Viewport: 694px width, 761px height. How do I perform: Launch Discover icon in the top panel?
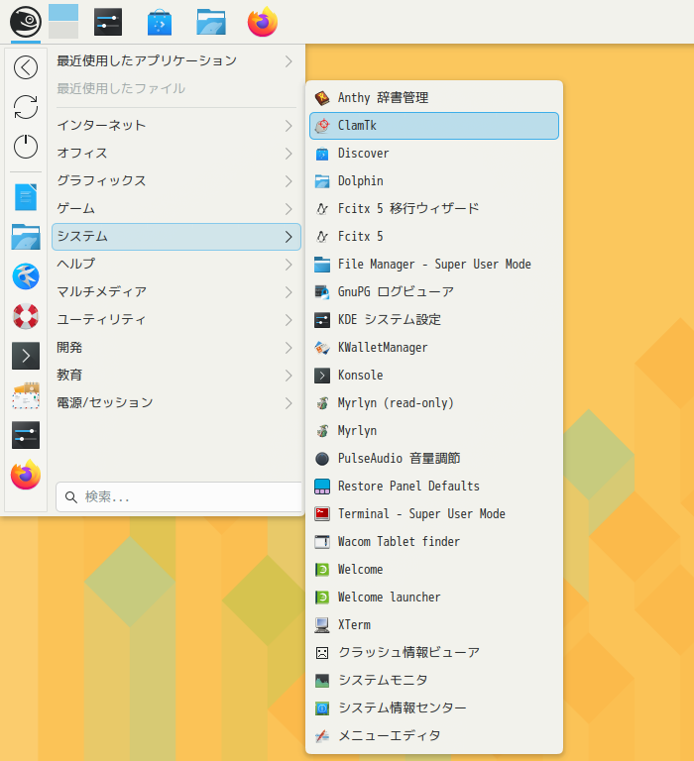pos(160,23)
